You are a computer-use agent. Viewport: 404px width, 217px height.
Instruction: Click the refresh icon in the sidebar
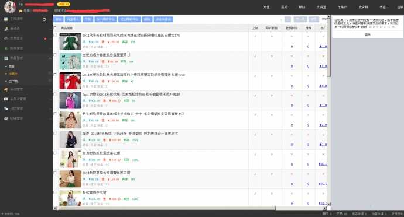44,19
